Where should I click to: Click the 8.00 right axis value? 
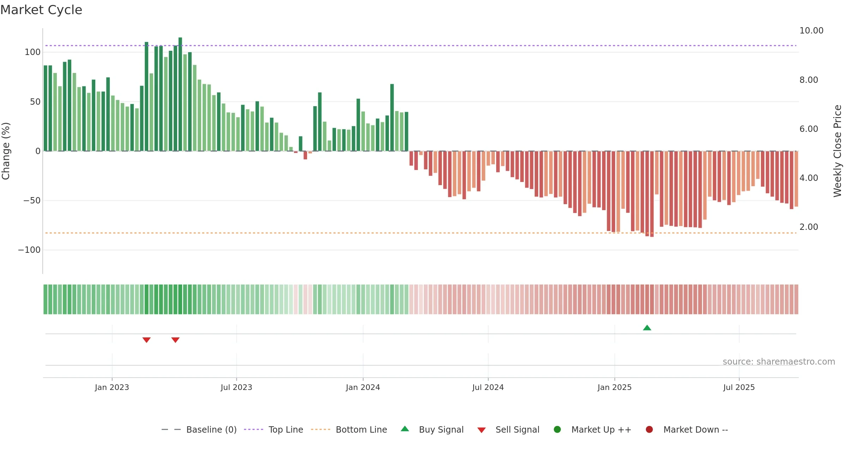809,80
